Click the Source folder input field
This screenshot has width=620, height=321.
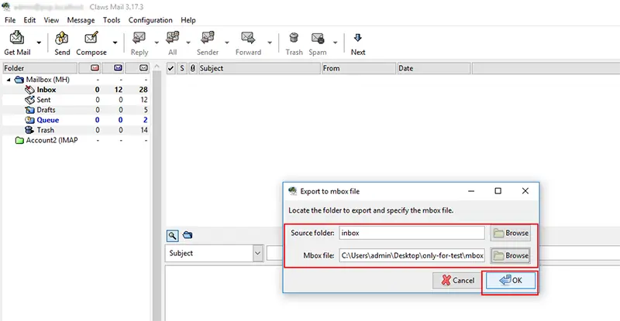412,233
